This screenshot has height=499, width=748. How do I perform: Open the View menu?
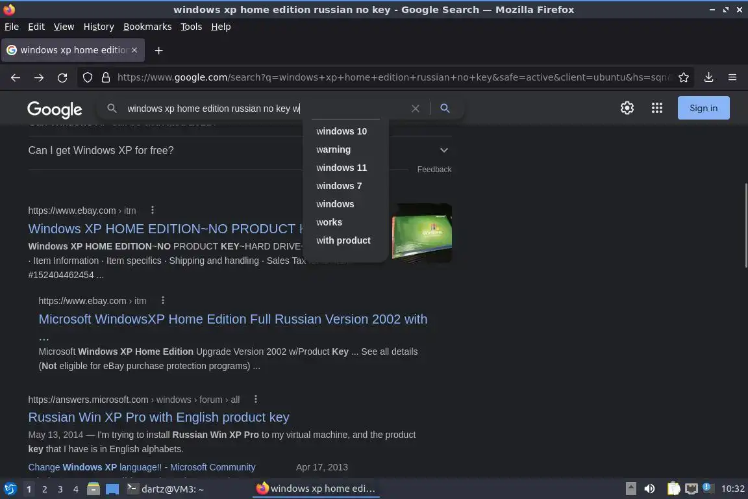[64, 27]
